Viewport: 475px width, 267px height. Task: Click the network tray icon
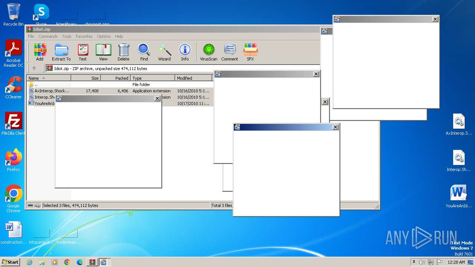(431, 262)
